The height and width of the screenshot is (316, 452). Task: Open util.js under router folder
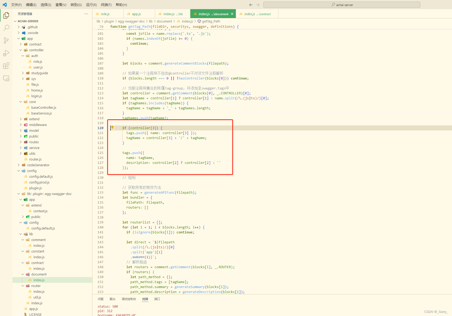[x=52, y=297]
